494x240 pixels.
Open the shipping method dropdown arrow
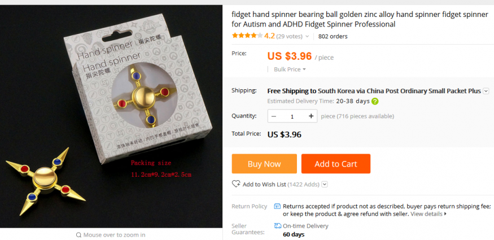coord(486,91)
